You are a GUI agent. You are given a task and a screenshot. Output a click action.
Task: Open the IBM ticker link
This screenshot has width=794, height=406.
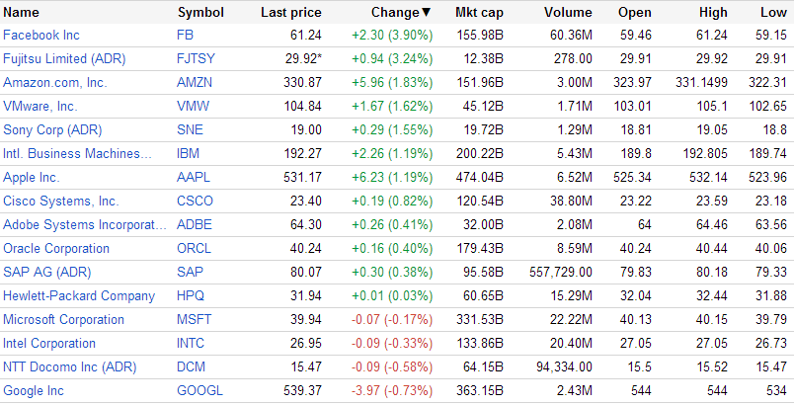[x=188, y=154]
